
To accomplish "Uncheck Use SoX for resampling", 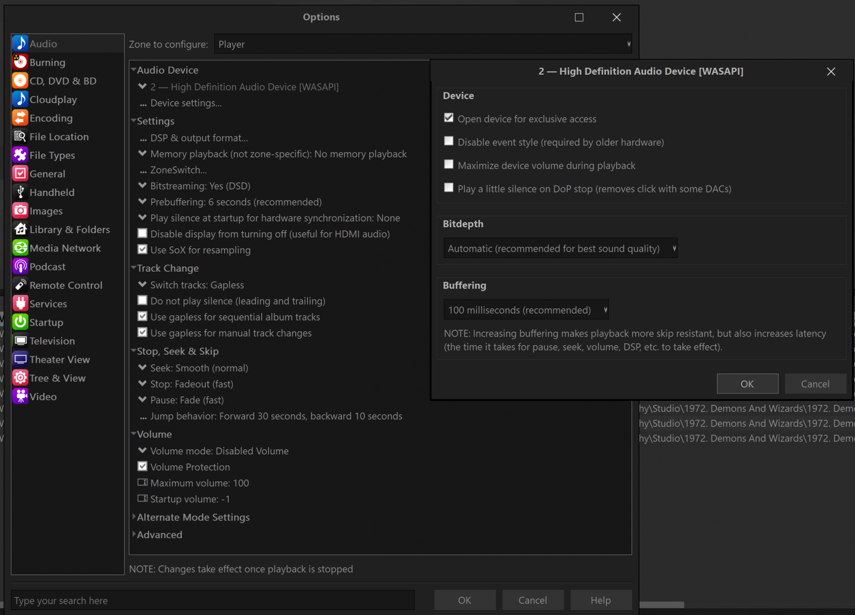I will click(x=142, y=249).
